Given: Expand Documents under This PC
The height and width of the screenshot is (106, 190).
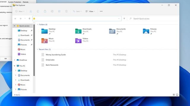Looking at the screenshot, I should click(16, 75).
